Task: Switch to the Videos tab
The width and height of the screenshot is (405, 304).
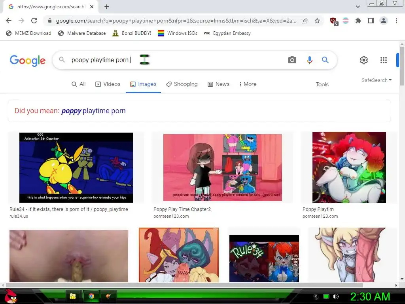Action: click(x=108, y=84)
